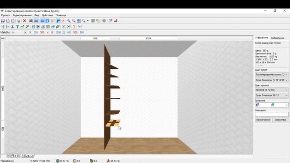Click the highlighted orange shelf in the 3D view

[113, 124]
